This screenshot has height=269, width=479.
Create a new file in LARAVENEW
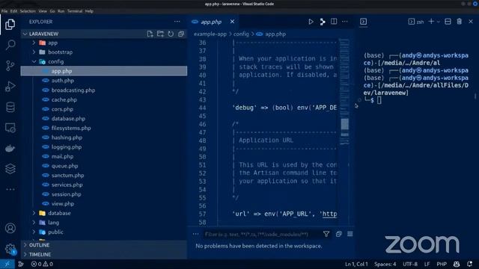pos(150,34)
